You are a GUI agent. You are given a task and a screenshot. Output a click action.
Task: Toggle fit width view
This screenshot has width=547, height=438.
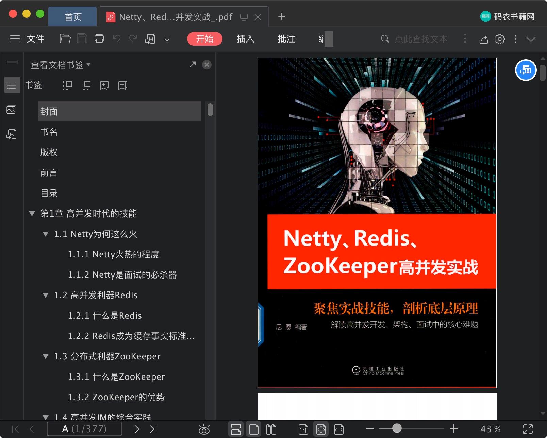click(x=339, y=429)
